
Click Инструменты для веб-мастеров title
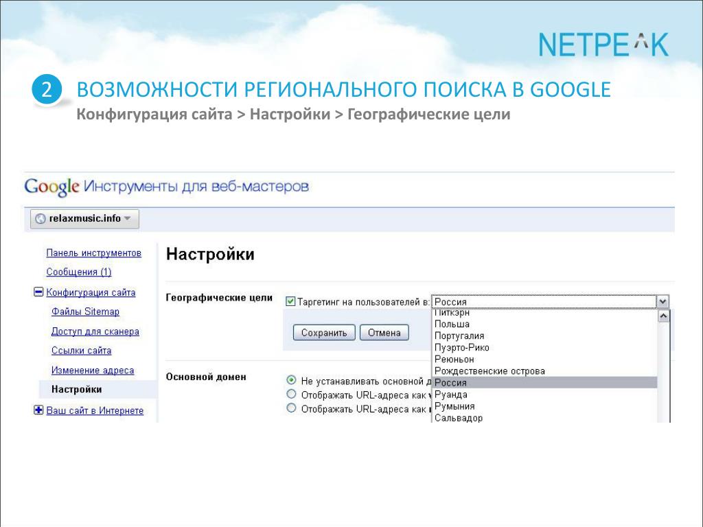[x=196, y=187]
